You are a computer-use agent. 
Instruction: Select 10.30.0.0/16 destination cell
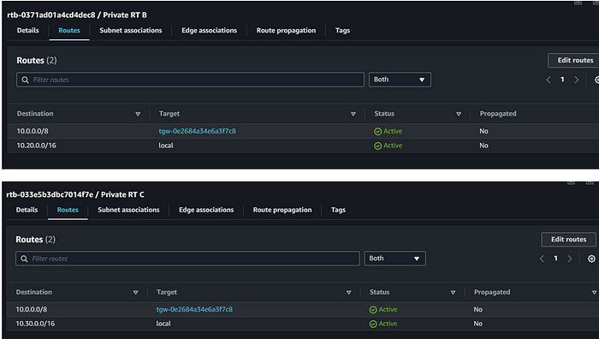pyautogui.click(x=35, y=324)
